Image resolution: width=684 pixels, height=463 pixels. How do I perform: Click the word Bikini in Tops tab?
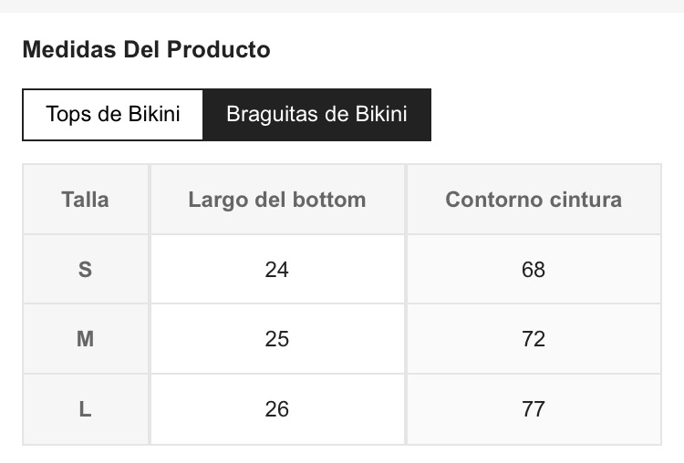pos(154,114)
